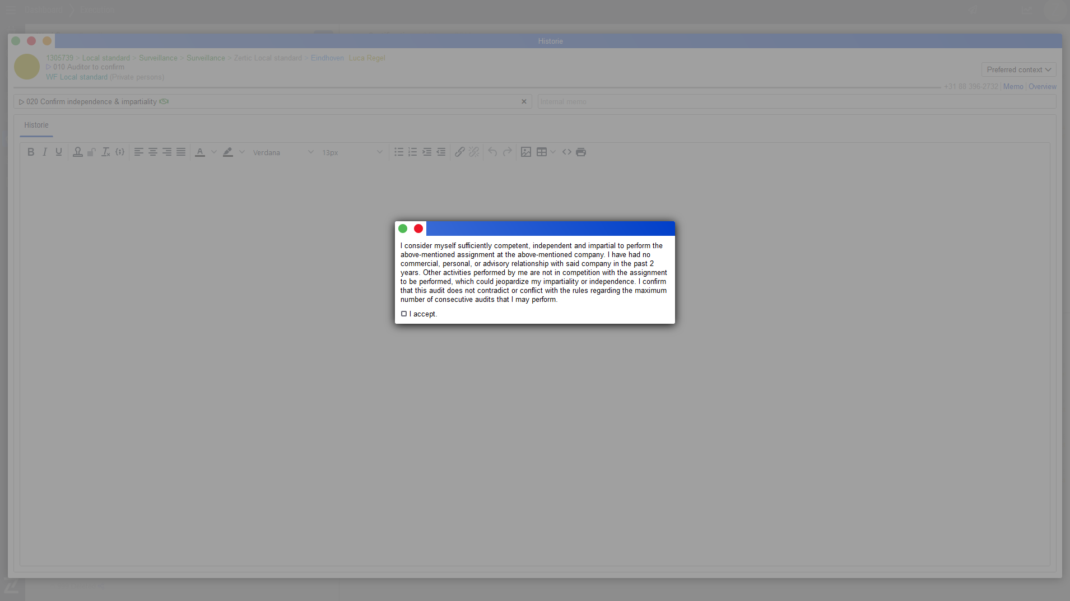Insert a numbered list
Viewport: 1070px width, 601px height.
(x=413, y=152)
